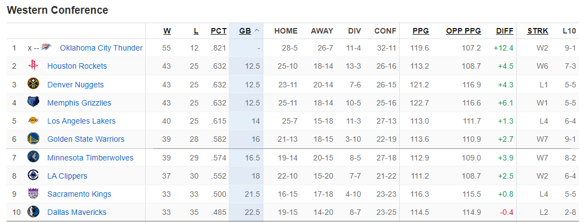This screenshot has height=222, width=585.
Task: Sort table by PCT header
Action: click(219, 31)
